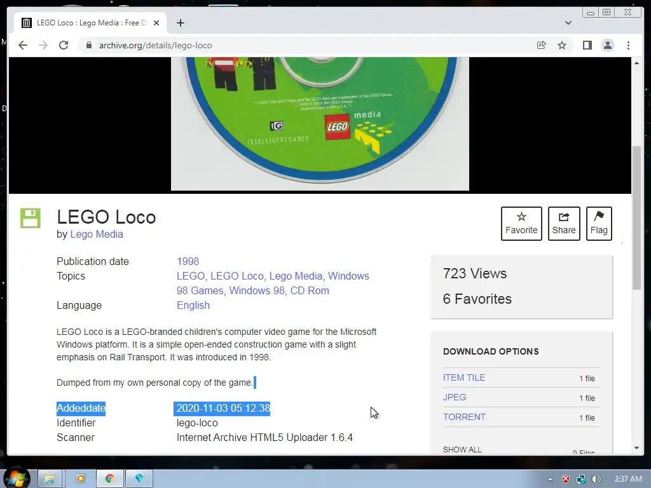Close the LEGO Loco tab

pyautogui.click(x=156, y=23)
